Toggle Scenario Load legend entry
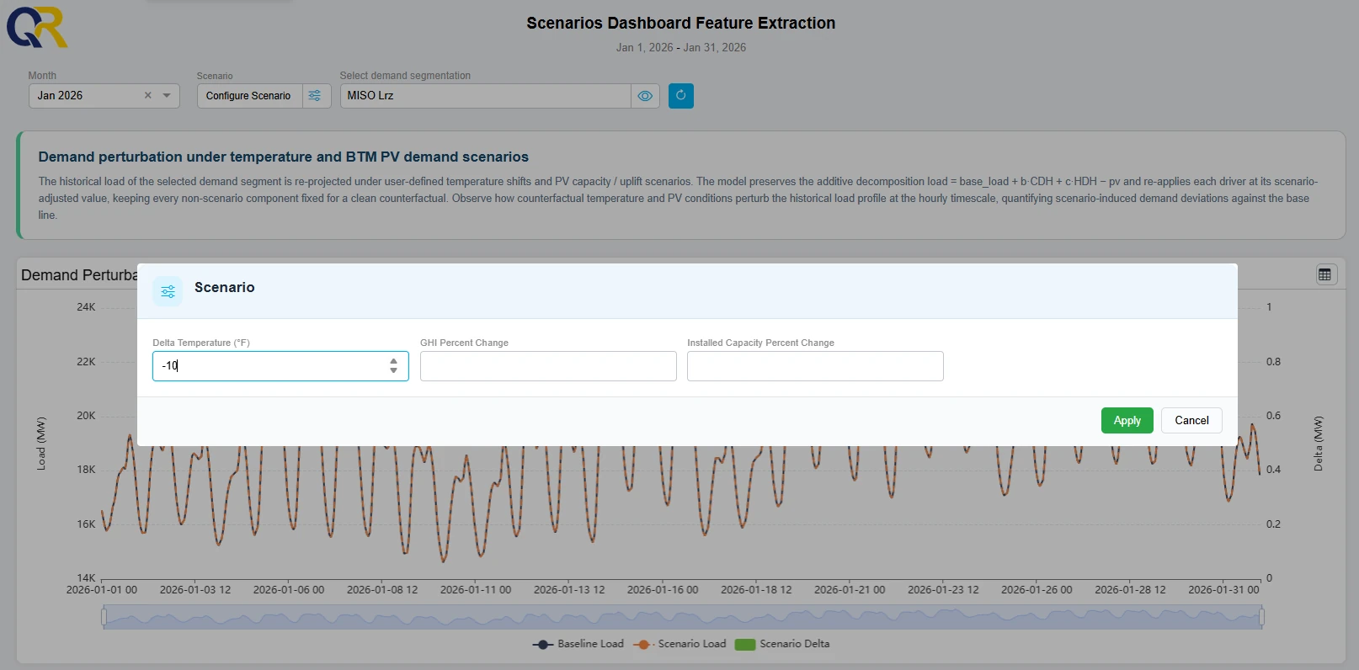1359x670 pixels. click(679, 644)
